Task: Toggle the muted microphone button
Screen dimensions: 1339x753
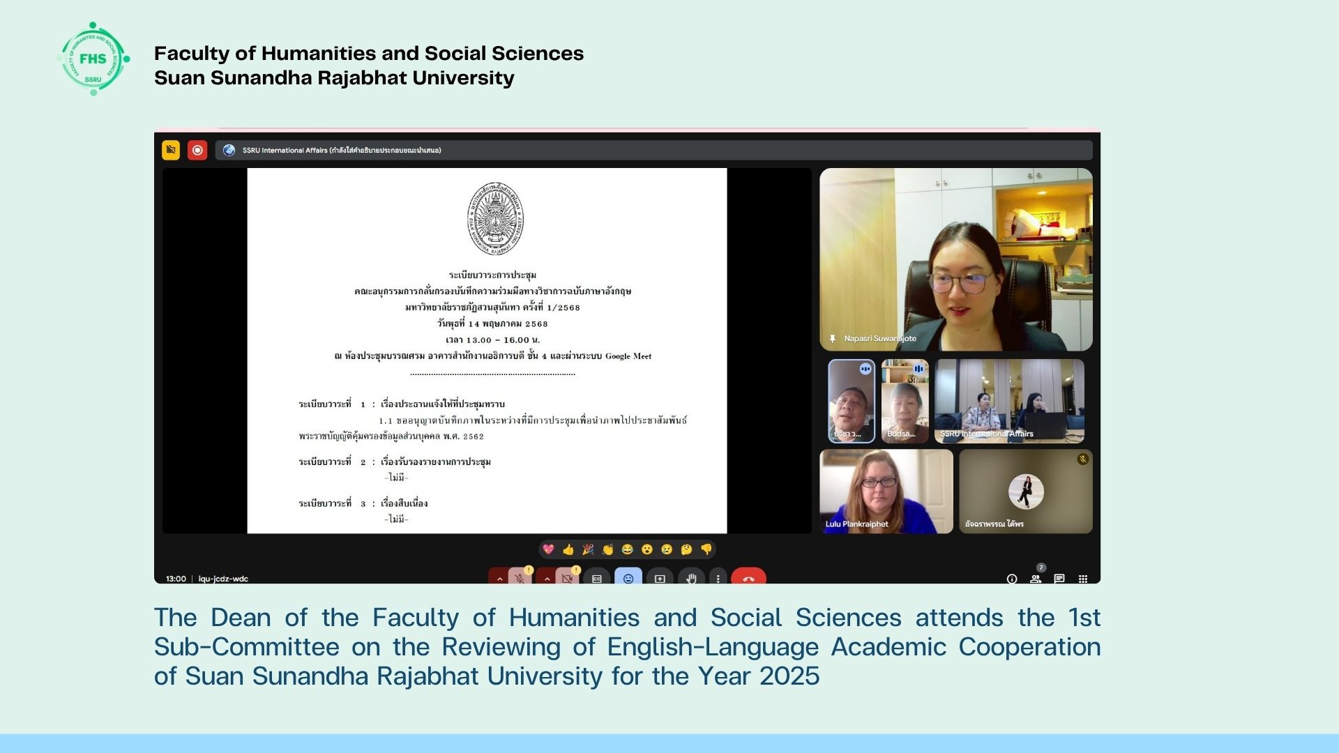Action: [519, 578]
